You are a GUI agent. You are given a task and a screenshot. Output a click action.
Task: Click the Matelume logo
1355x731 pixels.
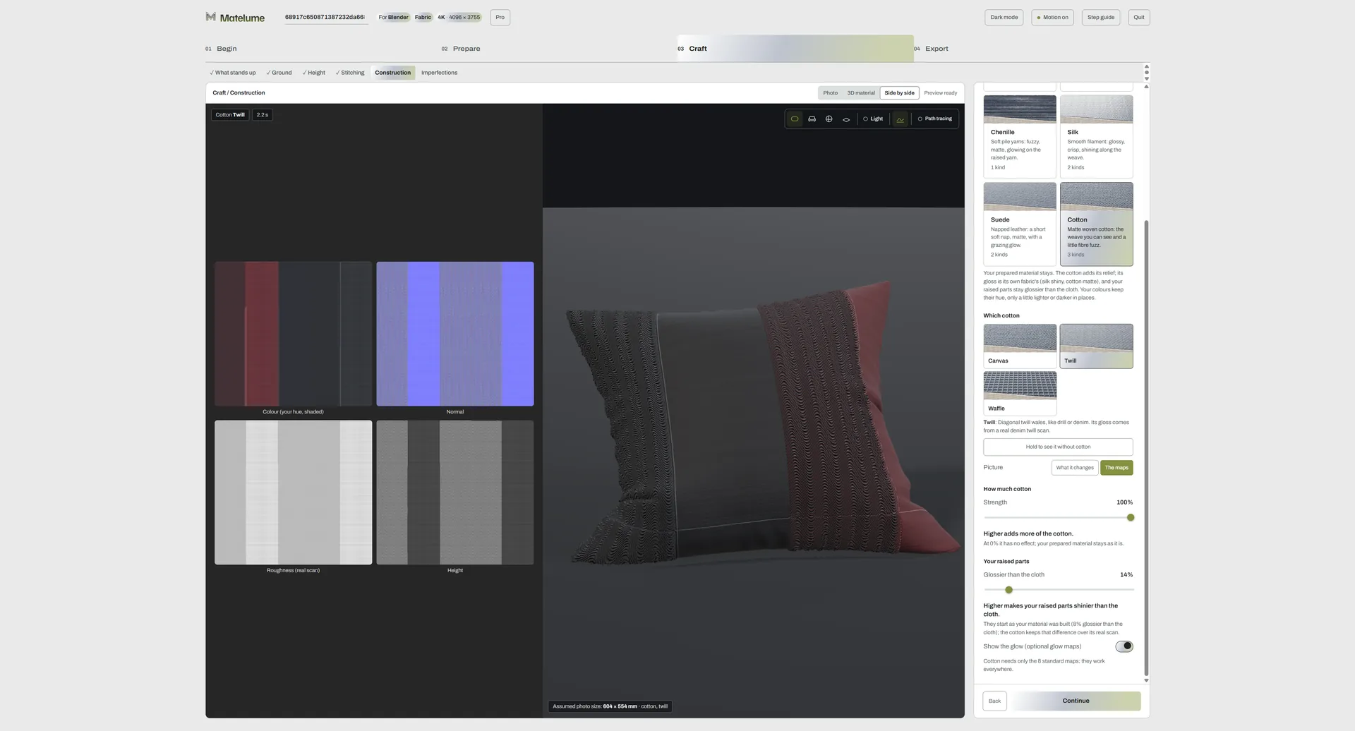click(235, 18)
